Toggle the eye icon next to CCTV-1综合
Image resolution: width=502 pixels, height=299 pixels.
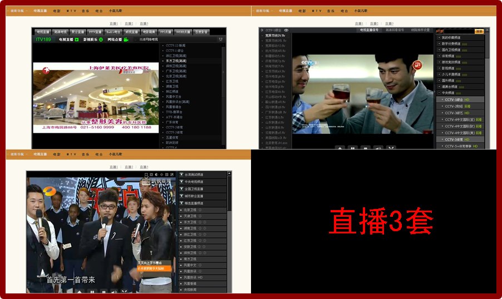[x=286, y=30]
